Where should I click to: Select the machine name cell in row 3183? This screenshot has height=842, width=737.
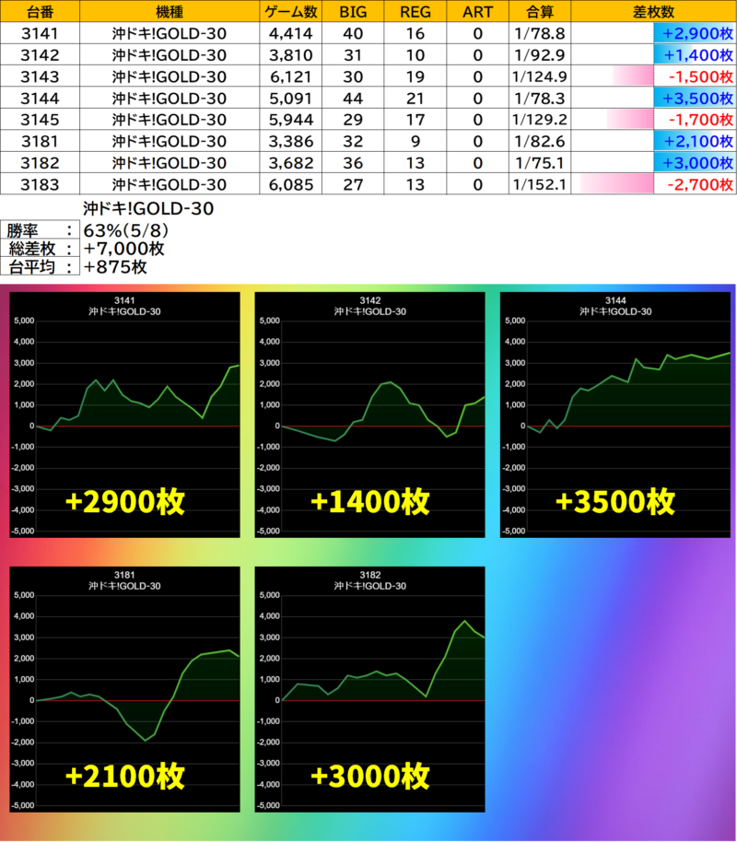pos(170,183)
